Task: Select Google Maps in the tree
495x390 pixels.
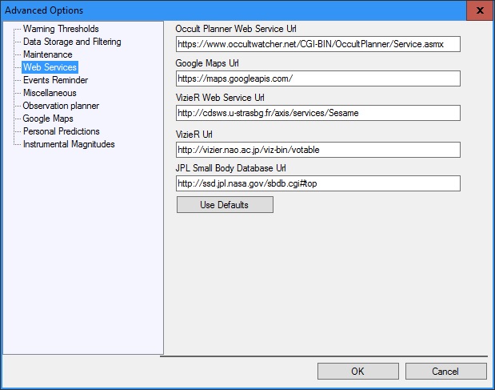Action: click(48, 119)
